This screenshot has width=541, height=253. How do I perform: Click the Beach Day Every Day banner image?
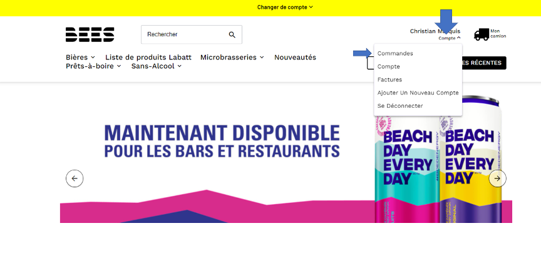coord(286,153)
